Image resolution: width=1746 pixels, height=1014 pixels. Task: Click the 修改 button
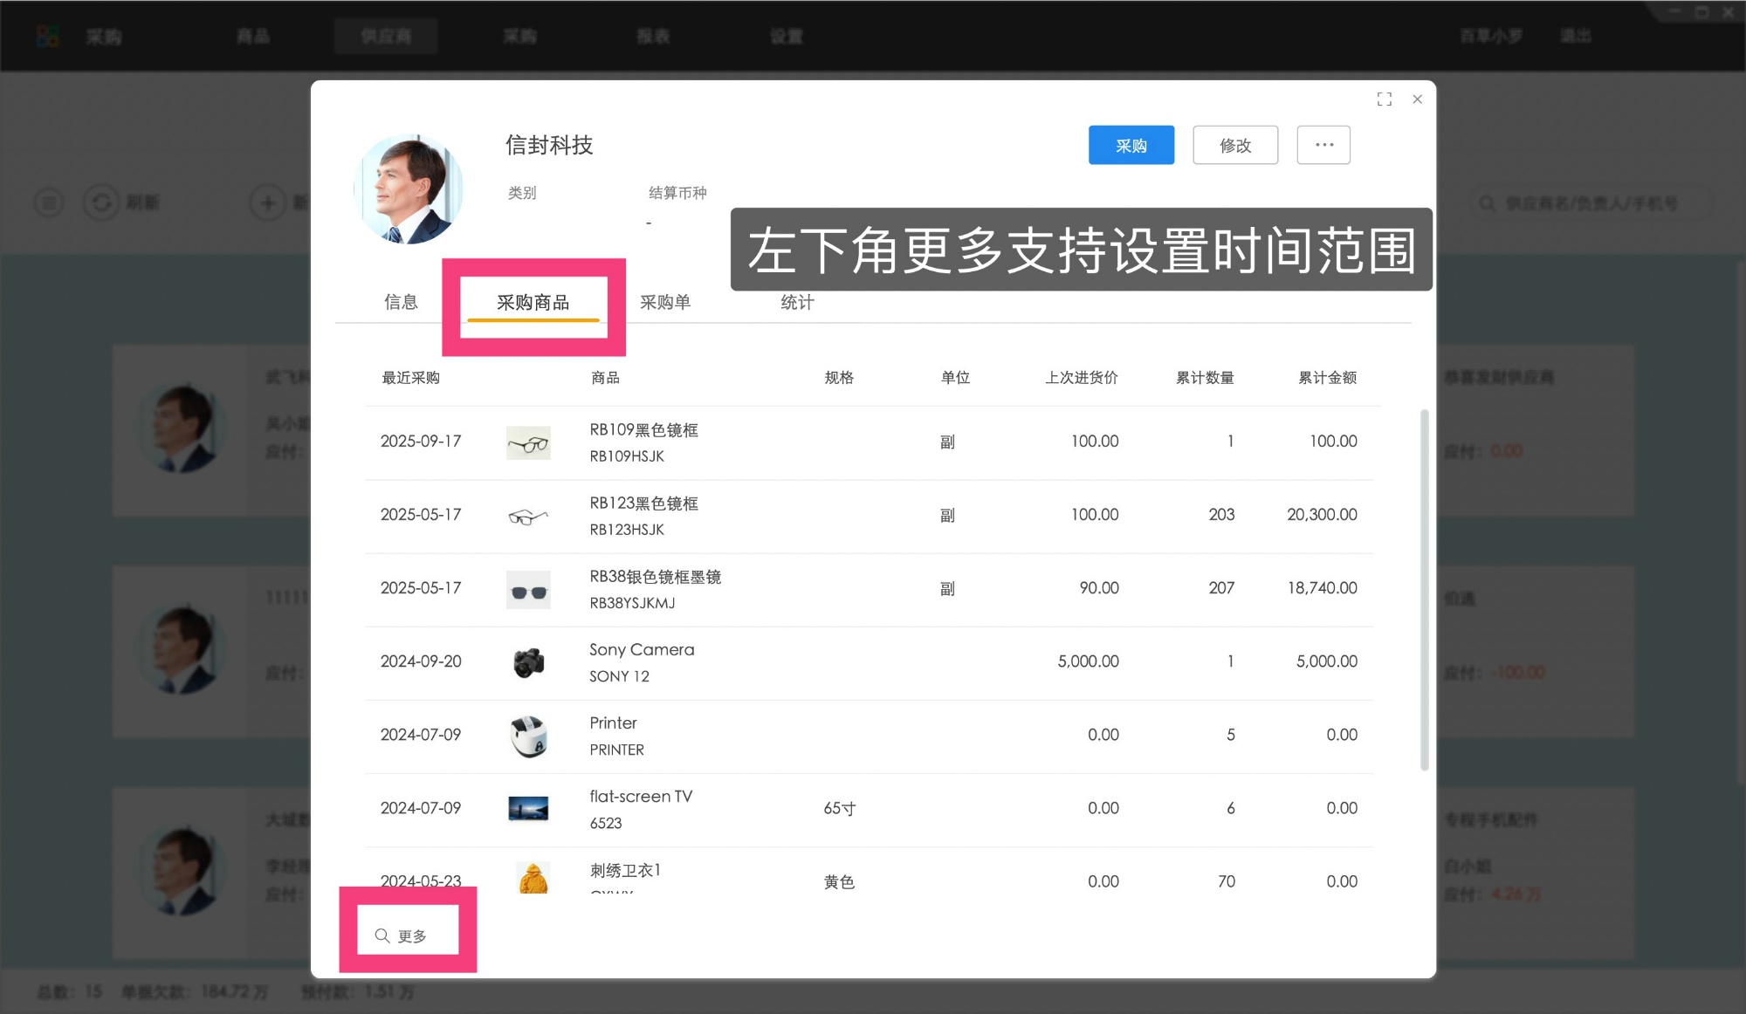pyautogui.click(x=1234, y=145)
